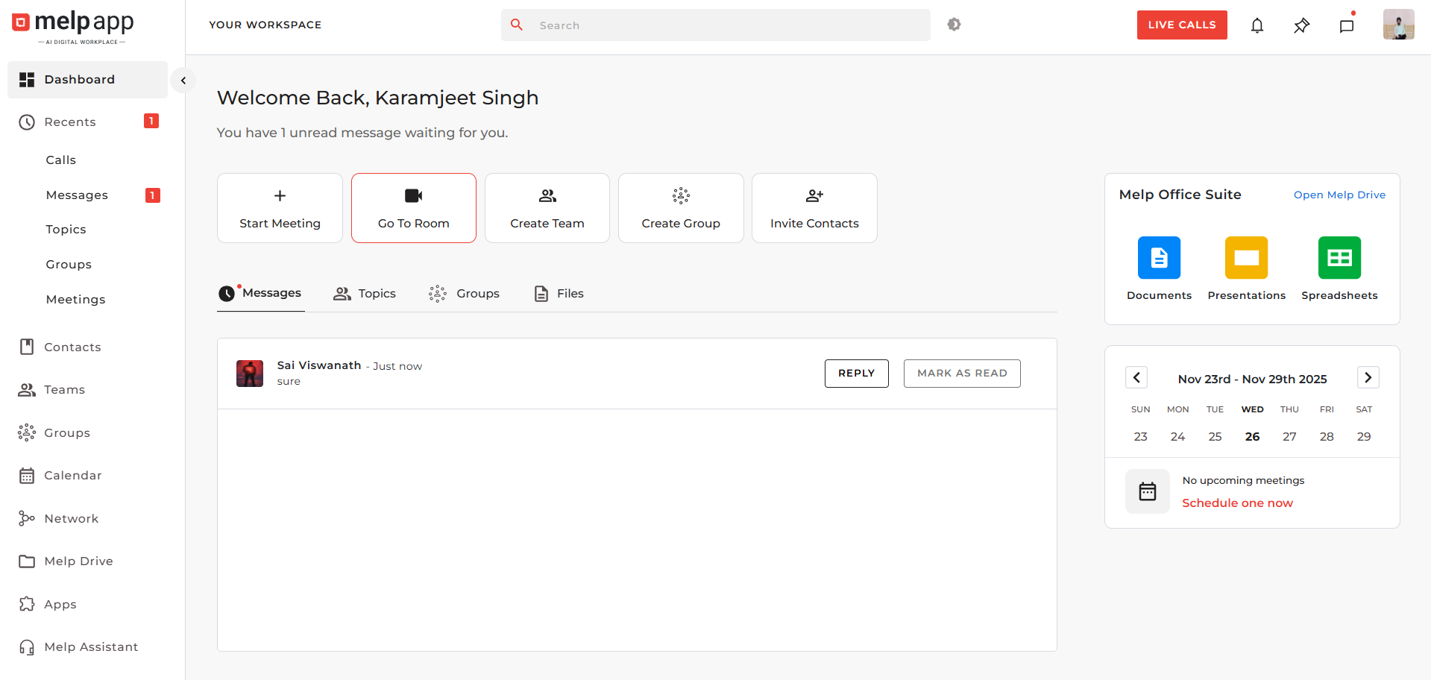The height and width of the screenshot is (680, 1431).
Task: Click the Recents unread badge
Action: click(151, 121)
